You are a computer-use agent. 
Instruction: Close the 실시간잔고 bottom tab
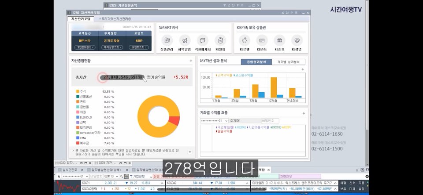82,170
